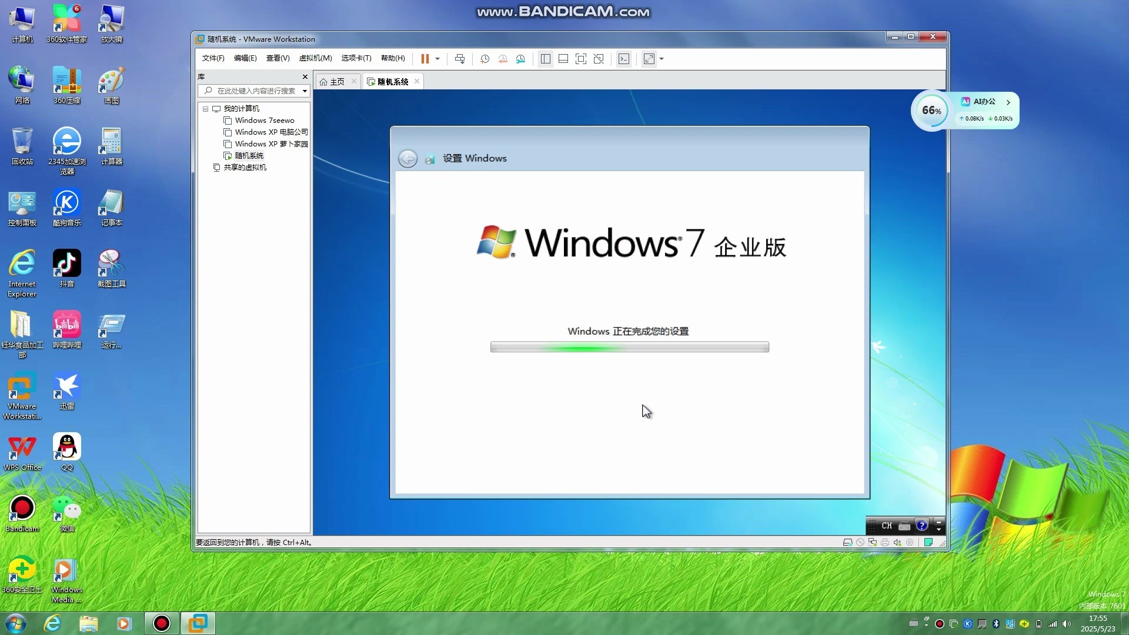Image resolution: width=1129 pixels, height=635 pixels.
Task: Select Windows XP 电脑公司 virtual machine
Action: point(266,132)
